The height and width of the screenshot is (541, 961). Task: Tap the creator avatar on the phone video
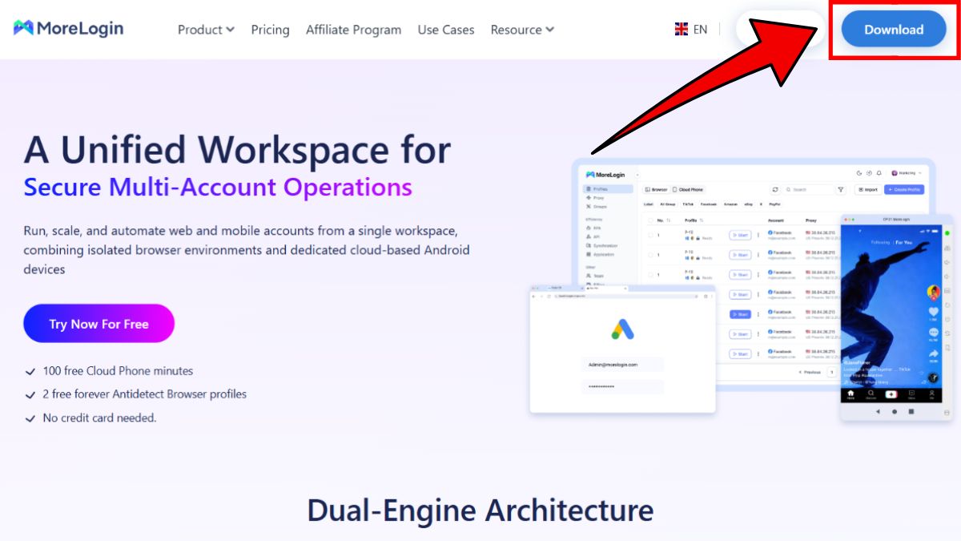pyautogui.click(x=934, y=293)
